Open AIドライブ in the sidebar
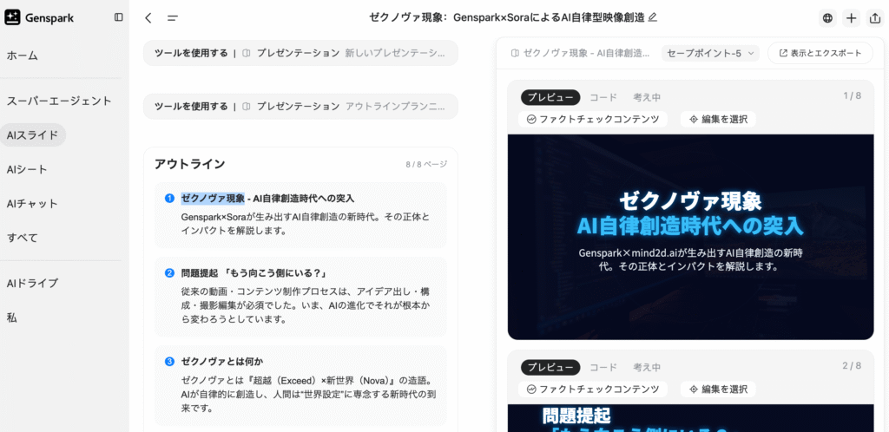This screenshot has width=889, height=432. click(32, 284)
